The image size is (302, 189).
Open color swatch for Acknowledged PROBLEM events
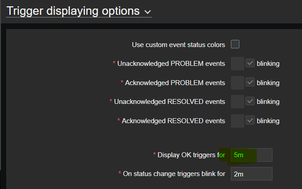pyautogui.click(x=237, y=83)
